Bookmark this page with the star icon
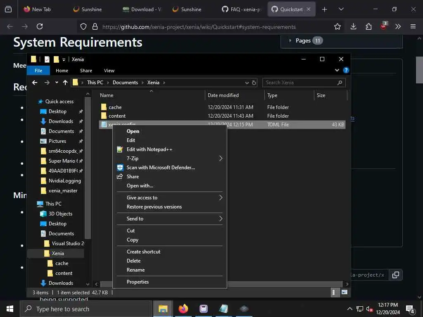 [337, 26]
